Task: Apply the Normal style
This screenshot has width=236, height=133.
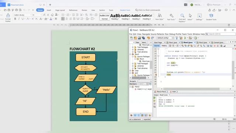Action: point(104,17)
